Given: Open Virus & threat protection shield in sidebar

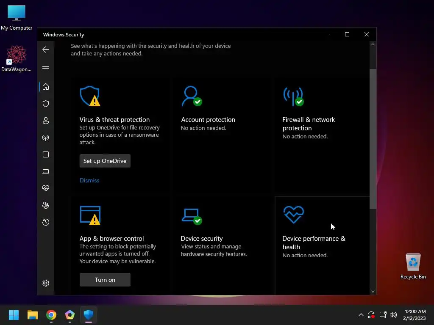Looking at the screenshot, I should tap(46, 104).
